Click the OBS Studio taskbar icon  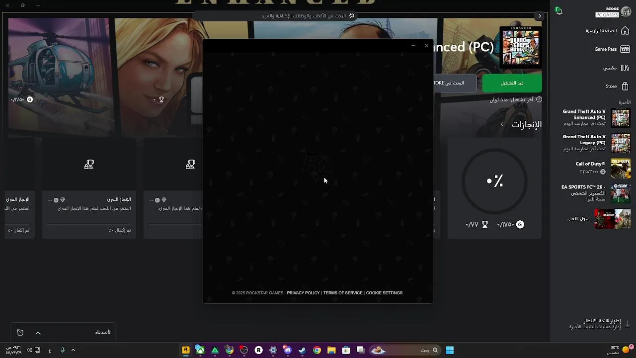click(244, 350)
